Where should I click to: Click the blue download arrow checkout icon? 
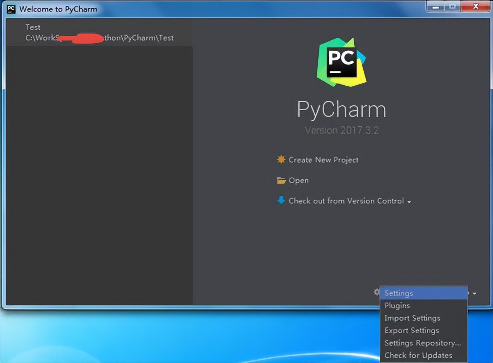[x=281, y=200]
